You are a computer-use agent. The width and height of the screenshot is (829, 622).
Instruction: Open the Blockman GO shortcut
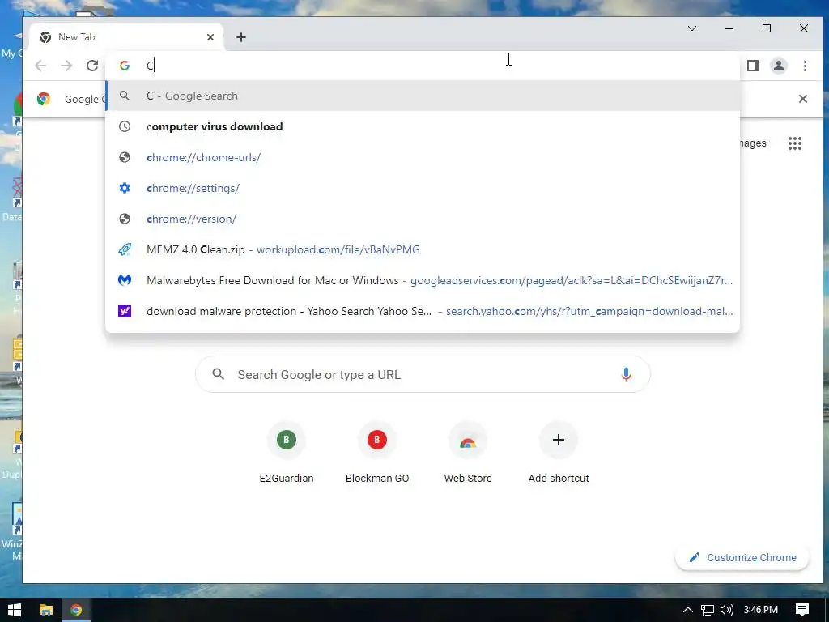point(377,453)
